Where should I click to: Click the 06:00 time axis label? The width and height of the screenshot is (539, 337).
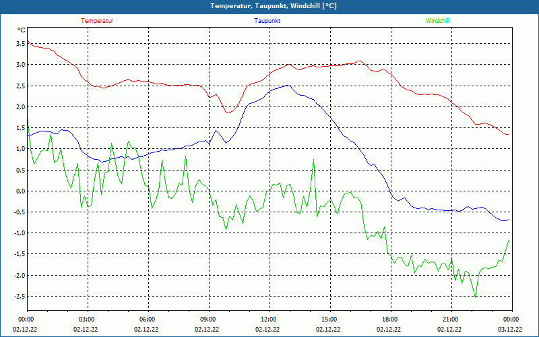click(148, 319)
